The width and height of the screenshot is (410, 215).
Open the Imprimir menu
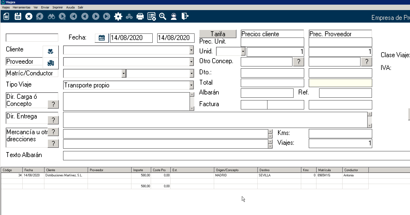pyautogui.click(x=58, y=7)
